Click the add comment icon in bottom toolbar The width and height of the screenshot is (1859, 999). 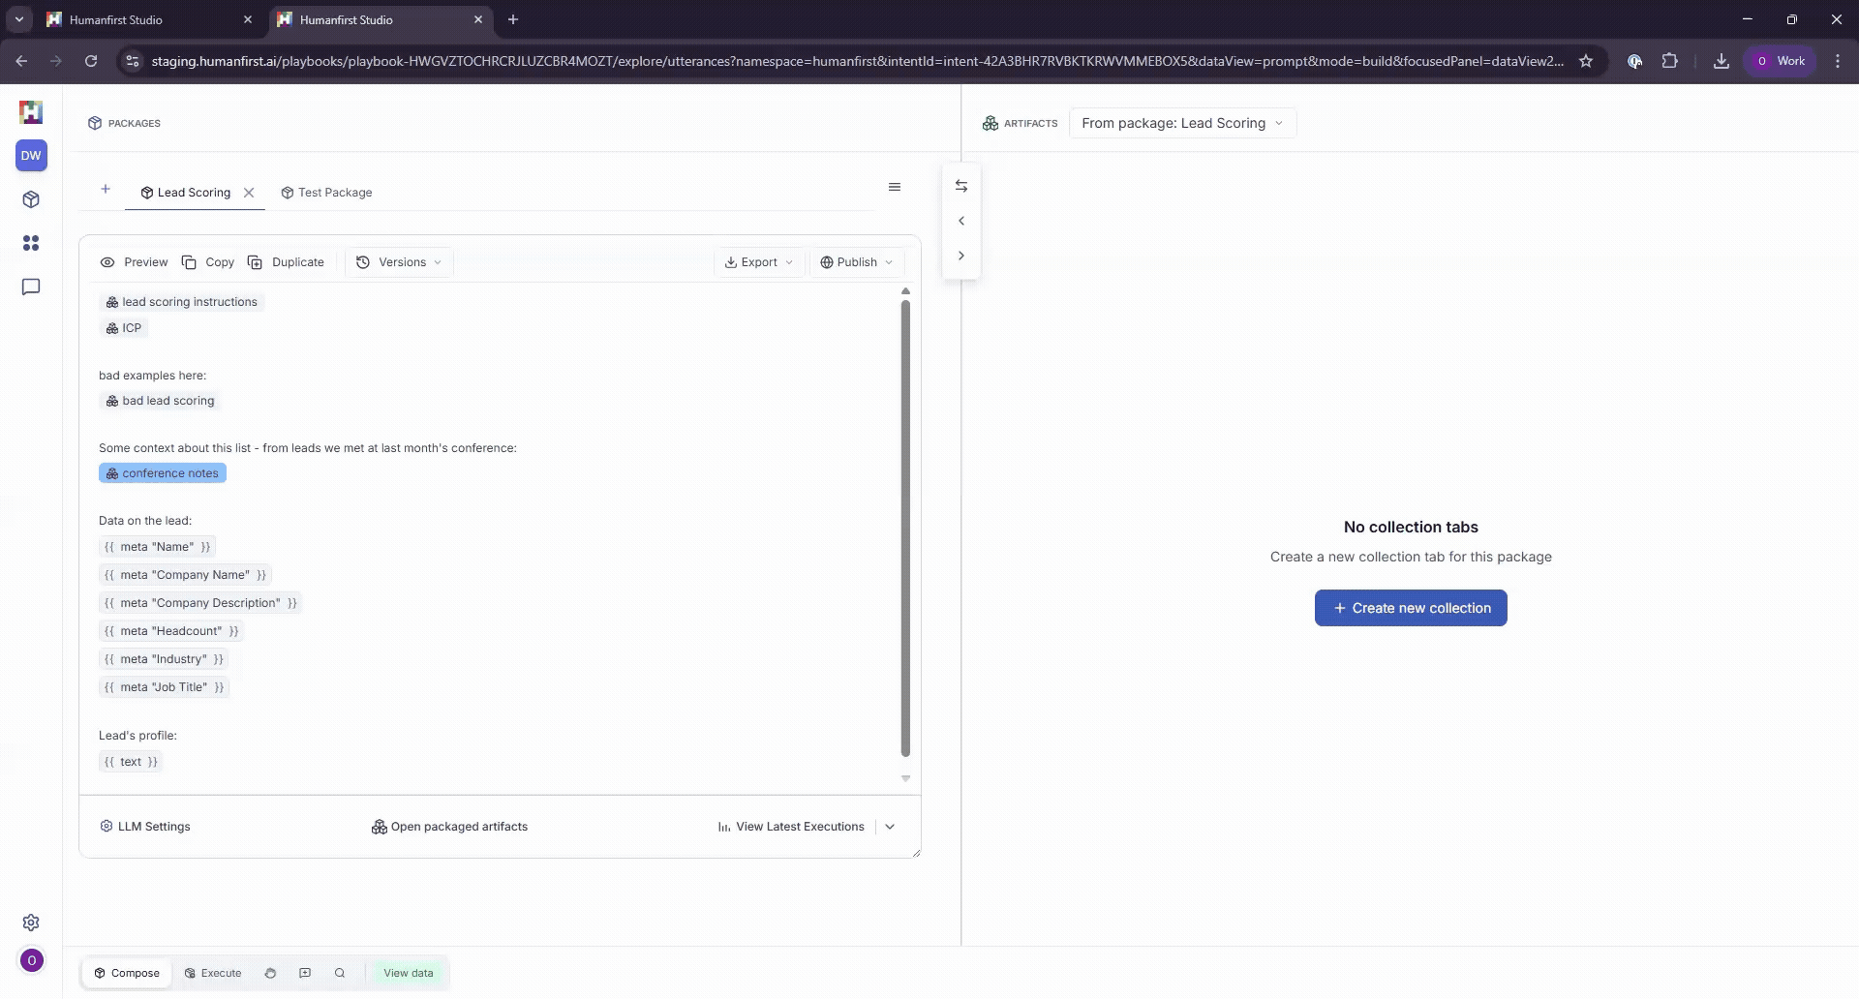305,973
